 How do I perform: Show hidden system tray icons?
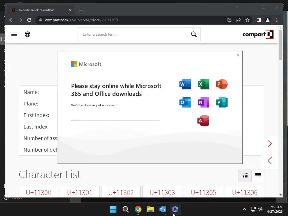[x=244, y=209]
